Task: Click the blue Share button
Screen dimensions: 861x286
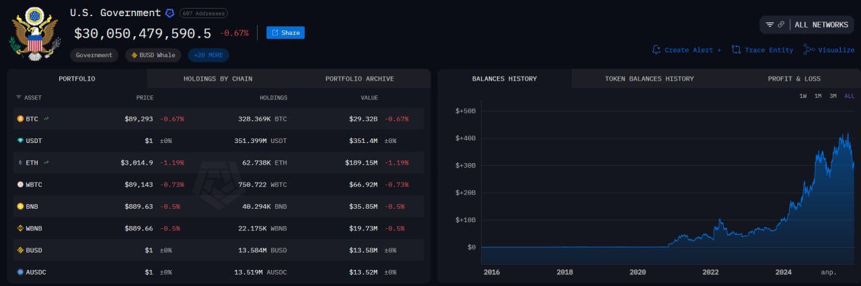Action: click(x=285, y=33)
